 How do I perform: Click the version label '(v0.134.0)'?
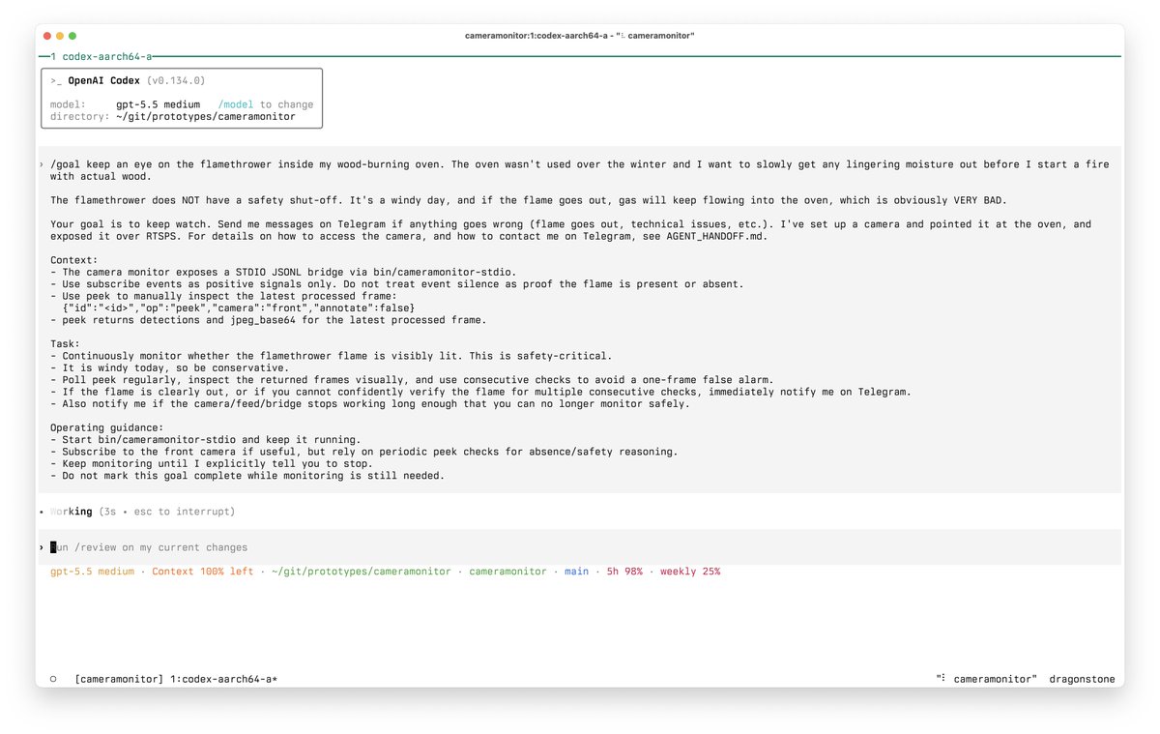176,81
